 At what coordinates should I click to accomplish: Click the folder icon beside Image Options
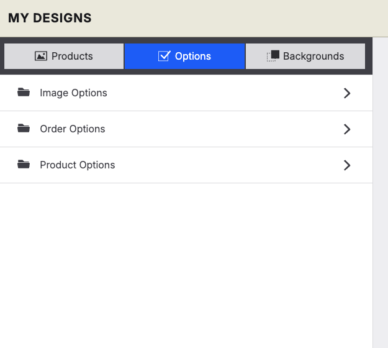[x=24, y=92]
